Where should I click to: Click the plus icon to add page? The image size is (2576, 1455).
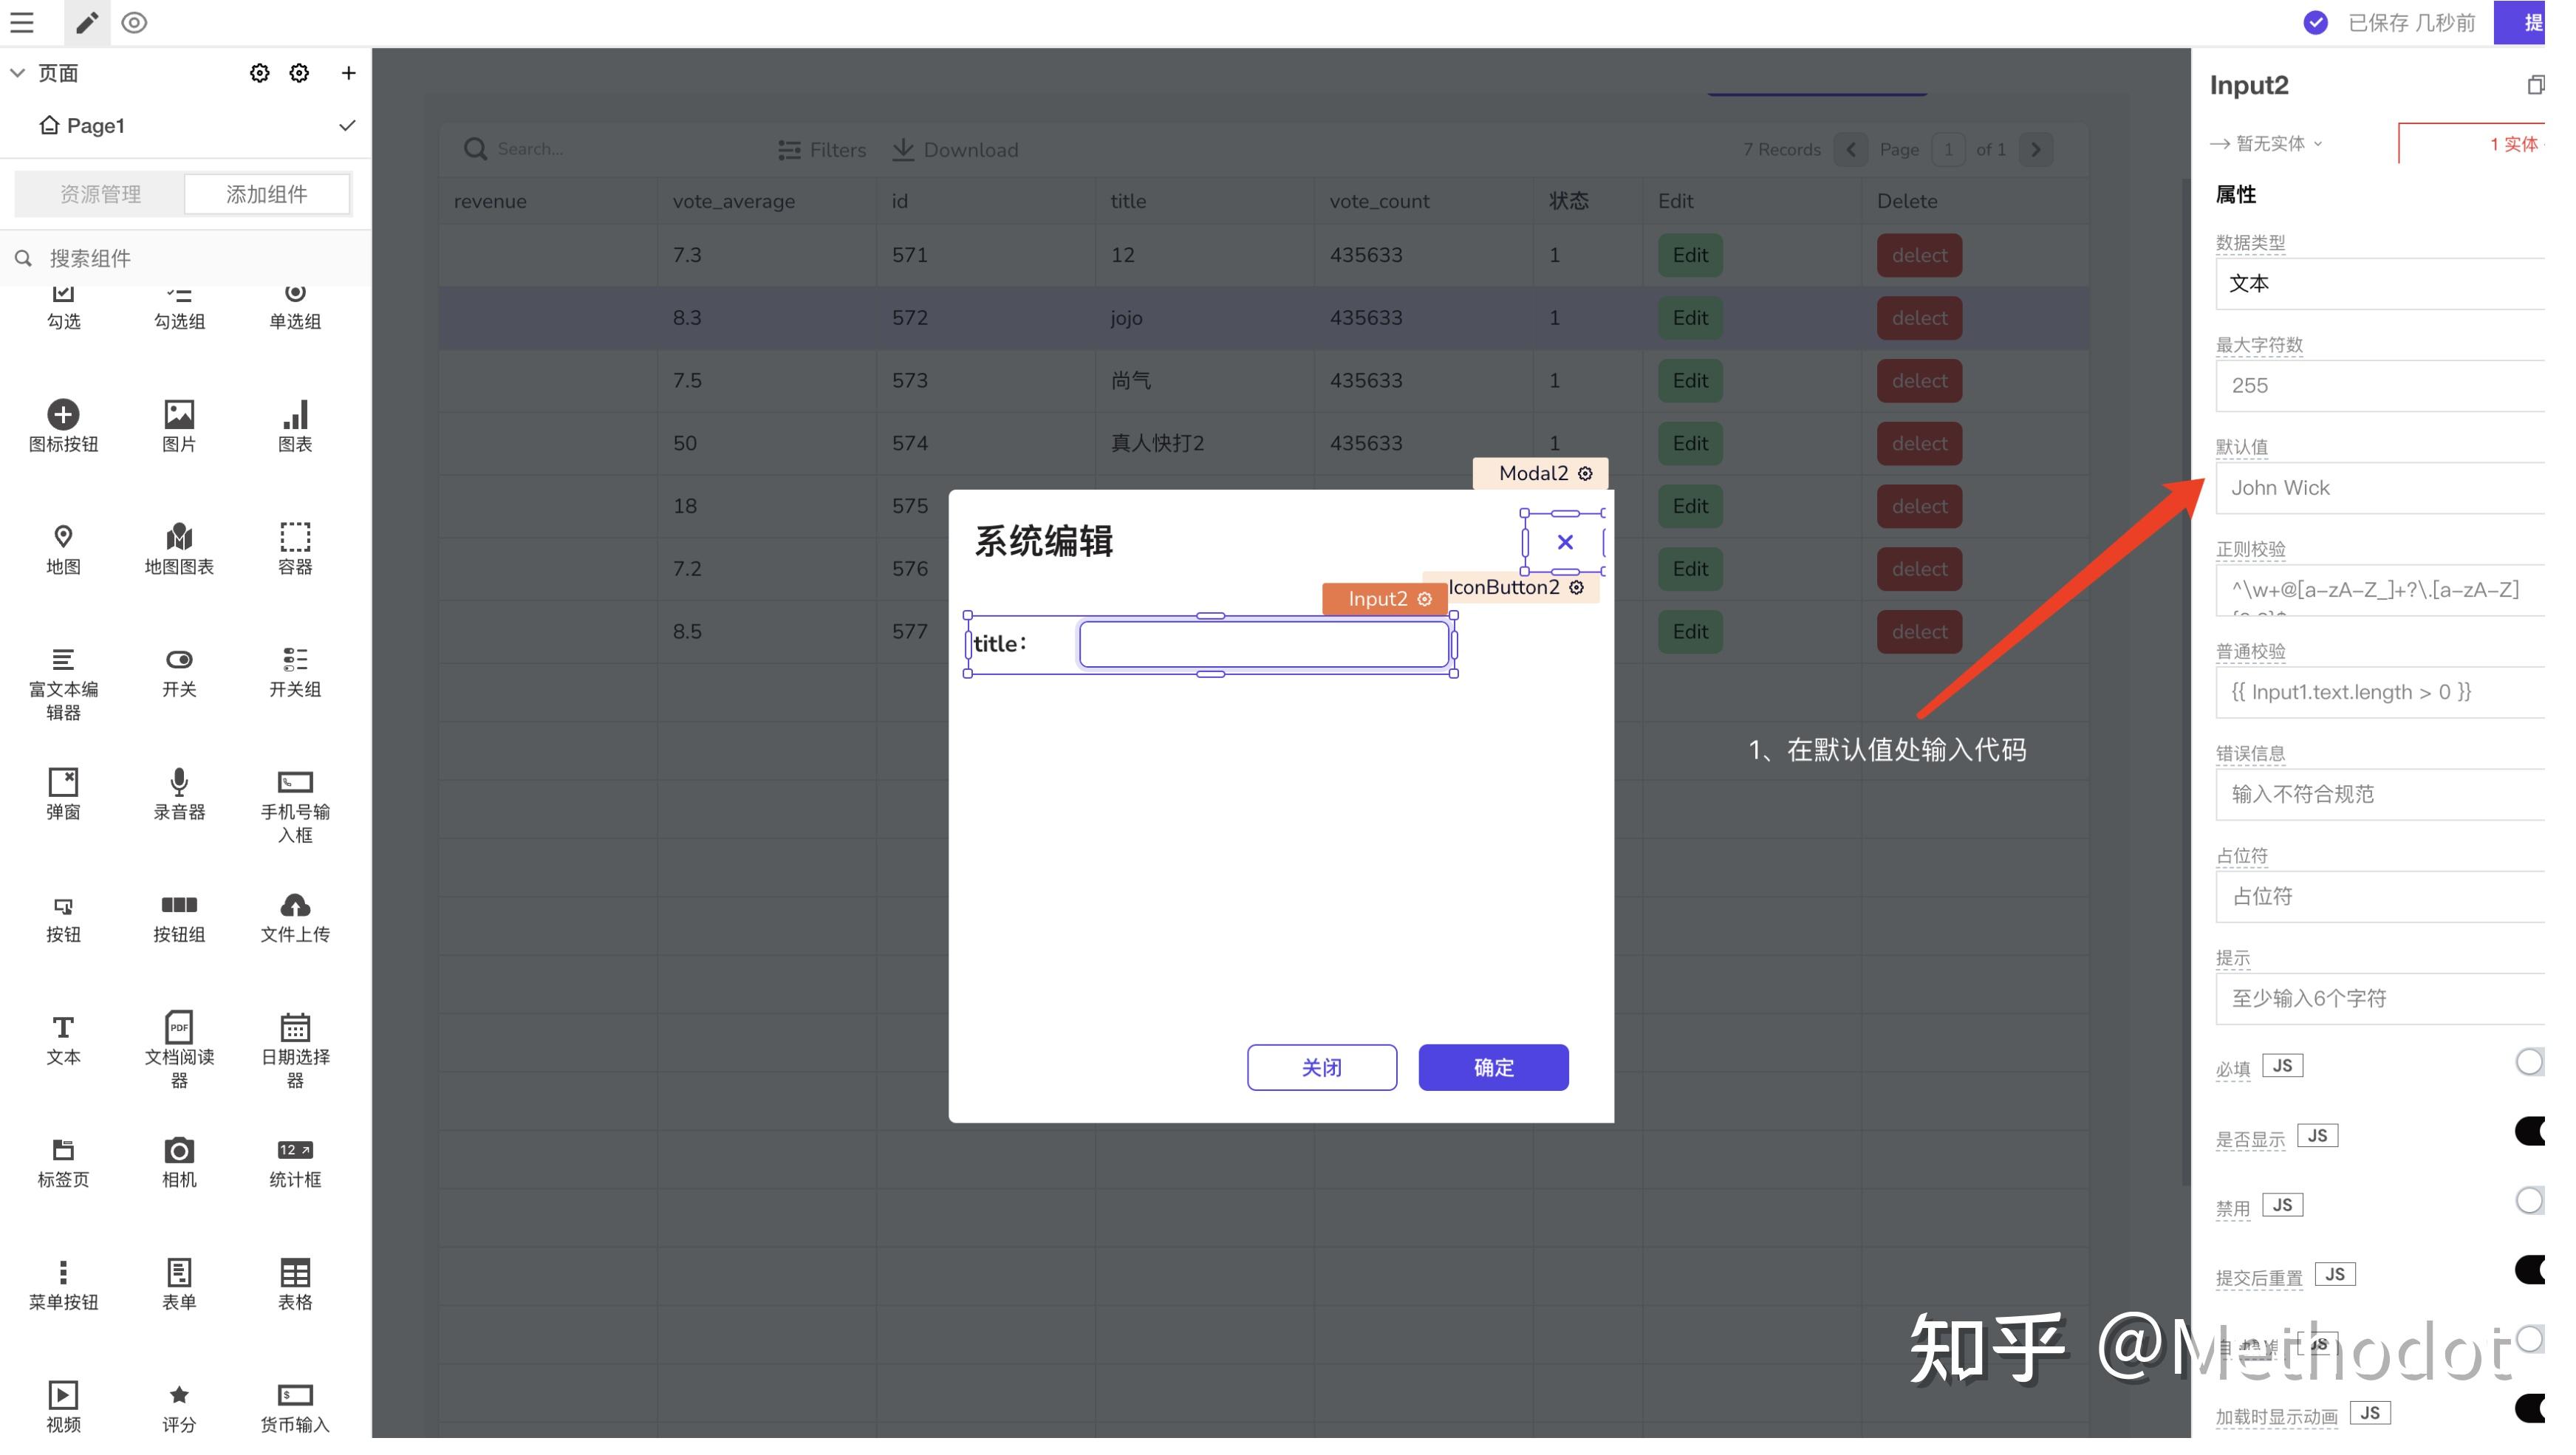coord(348,73)
